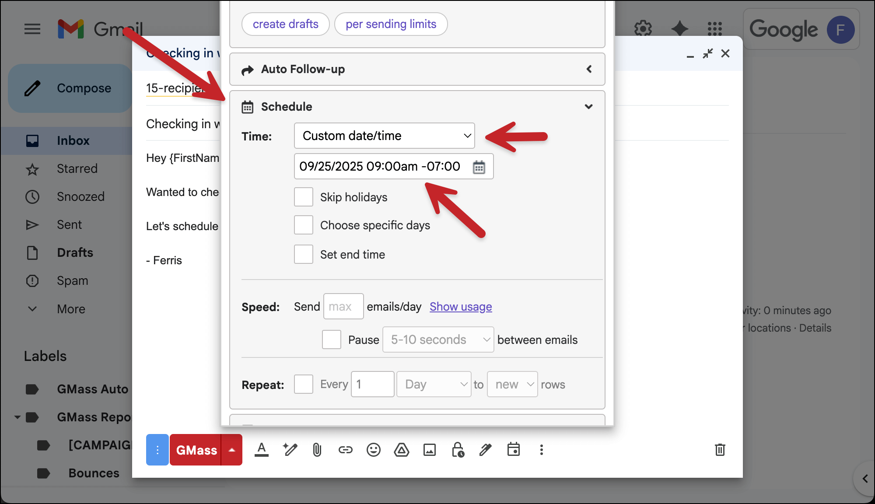Image resolution: width=875 pixels, height=504 pixels.
Task: Open the Drafts folder
Action: 75,253
